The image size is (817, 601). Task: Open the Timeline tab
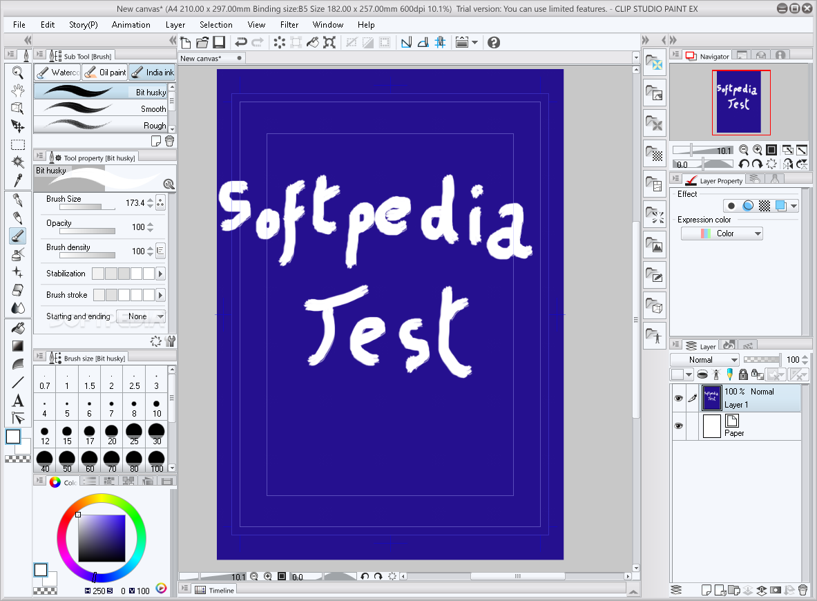215,590
